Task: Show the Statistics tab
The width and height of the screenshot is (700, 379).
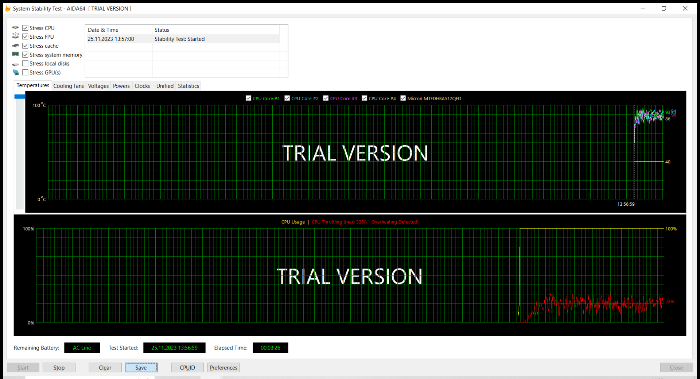Action: (188, 86)
